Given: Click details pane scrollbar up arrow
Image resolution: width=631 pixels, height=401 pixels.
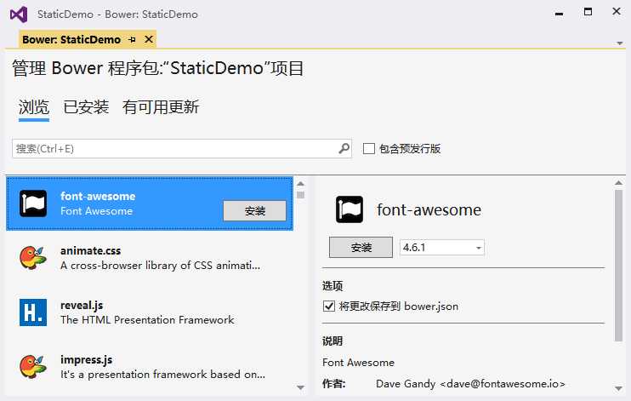Looking at the screenshot, I should click(619, 183).
